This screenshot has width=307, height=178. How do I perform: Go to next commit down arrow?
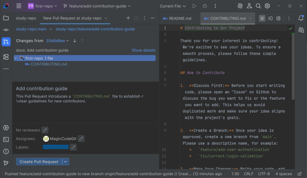(75, 41)
